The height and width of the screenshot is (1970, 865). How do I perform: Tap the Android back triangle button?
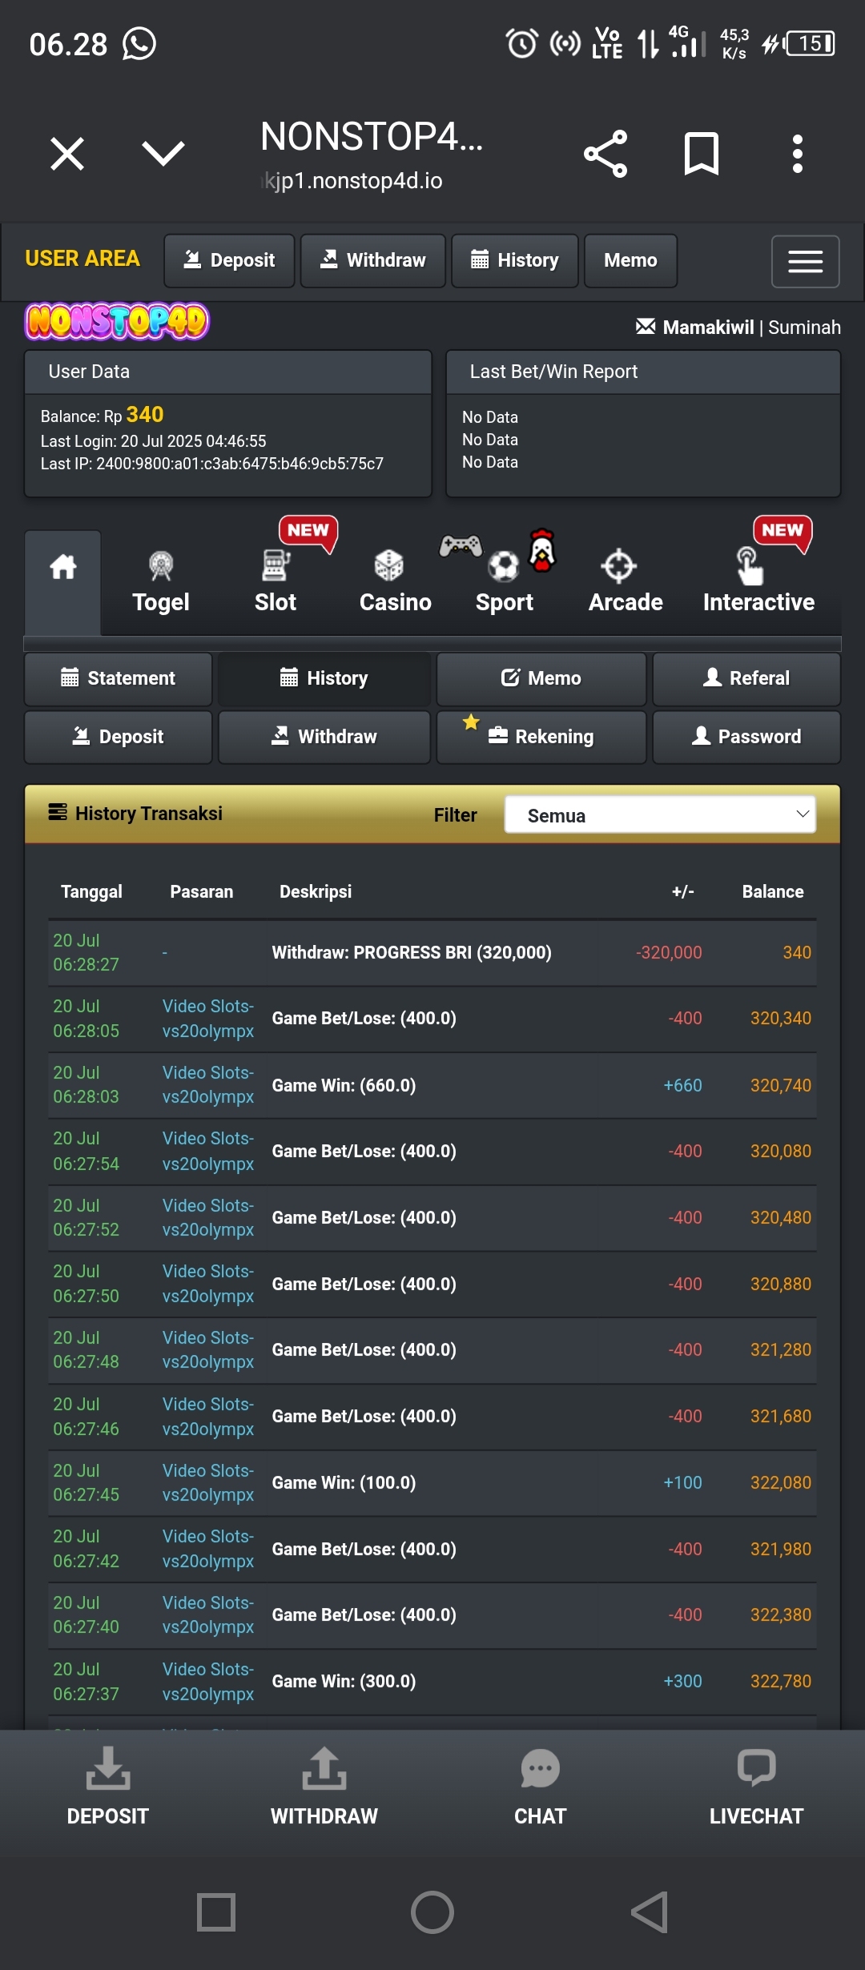(649, 1913)
